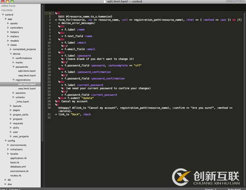This screenshot has height=190, width=246.
Task: Expand the db folder
Action: (6, 180)
